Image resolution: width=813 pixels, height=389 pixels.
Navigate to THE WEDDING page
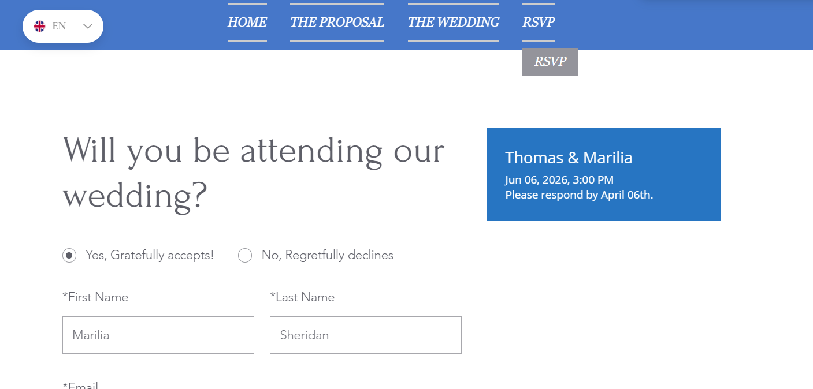tap(453, 23)
